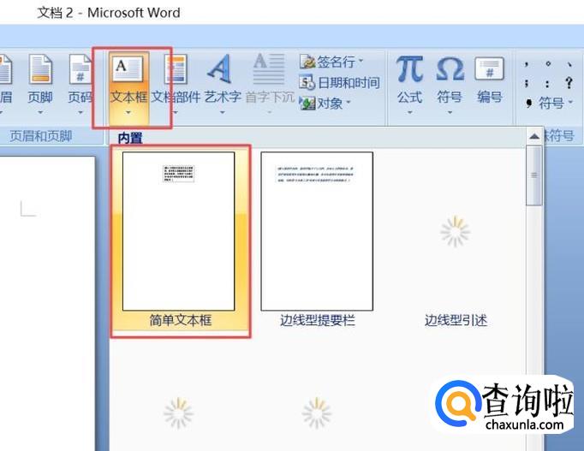Insert the comma special symbol
Image resolution: width=584 pixels, height=451 pixels.
click(527, 64)
